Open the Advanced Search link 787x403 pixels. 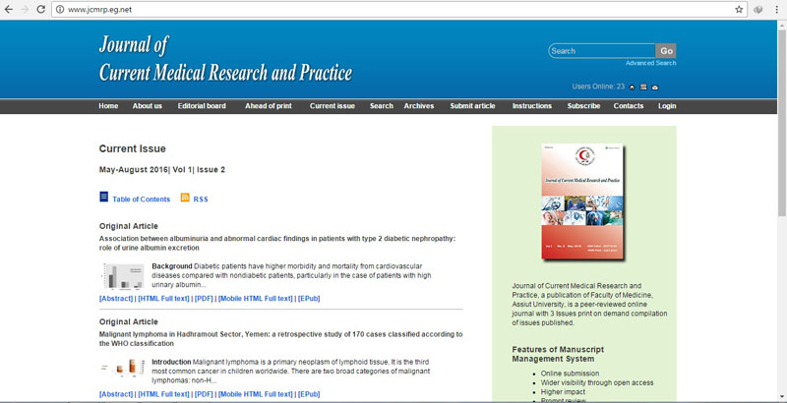tap(650, 63)
